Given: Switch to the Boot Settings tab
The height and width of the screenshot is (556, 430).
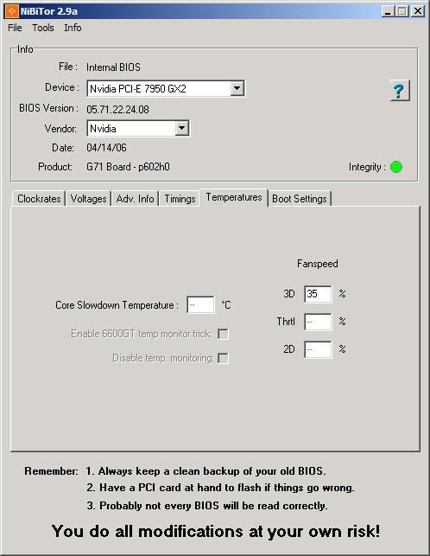Looking at the screenshot, I should 300,199.
